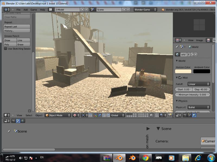The image size is (217, 162).
Task: Collapse the Physics panel
Action: click(x=177, y=101)
